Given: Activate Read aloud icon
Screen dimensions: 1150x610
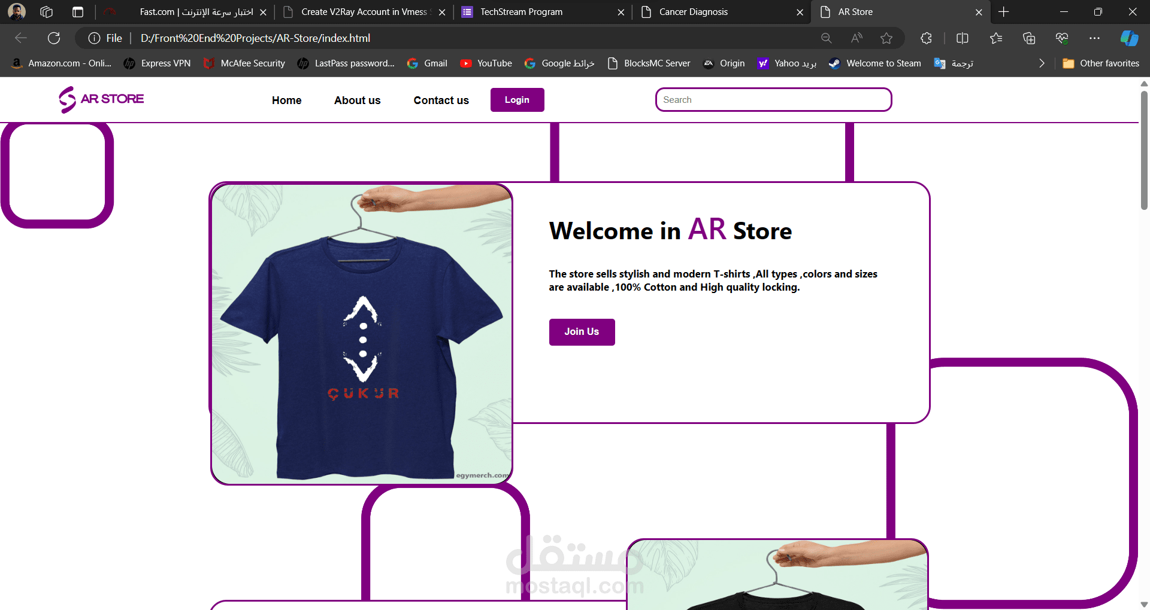Looking at the screenshot, I should tap(857, 38).
